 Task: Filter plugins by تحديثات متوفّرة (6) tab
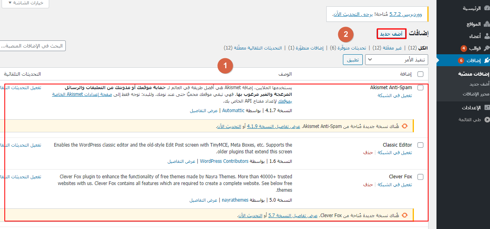[348, 48]
